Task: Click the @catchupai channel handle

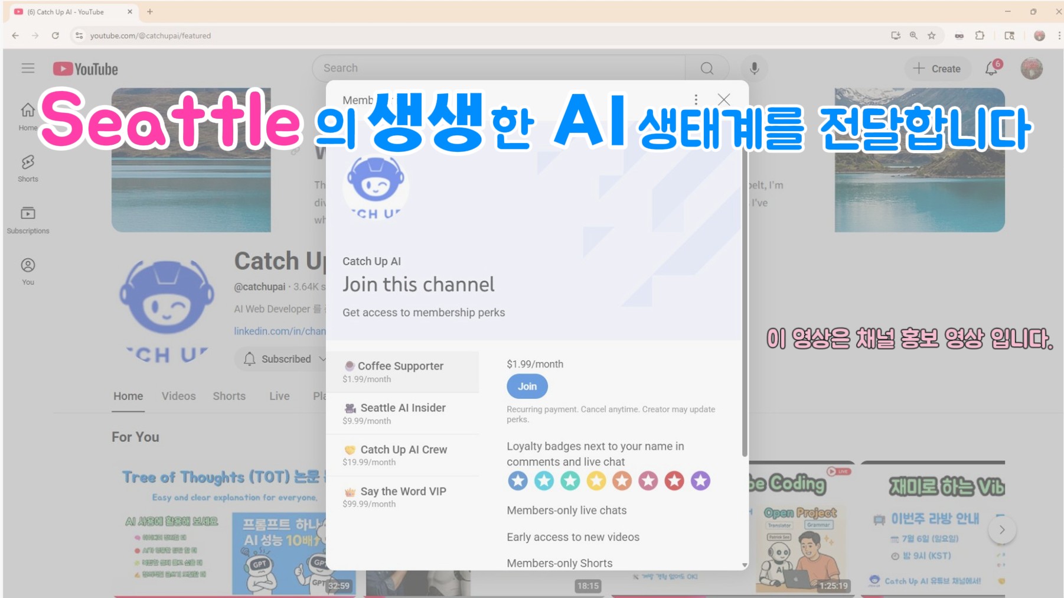Action: (260, 287)
